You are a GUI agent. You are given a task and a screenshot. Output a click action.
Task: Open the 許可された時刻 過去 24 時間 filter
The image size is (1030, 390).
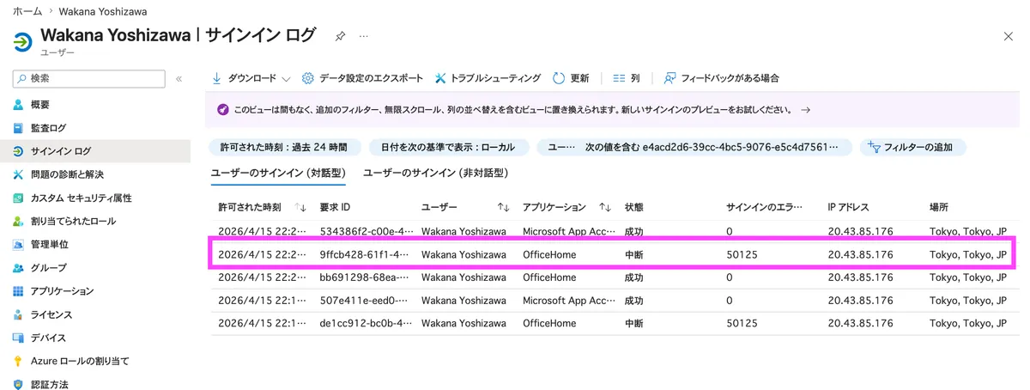tap(283, 147)
